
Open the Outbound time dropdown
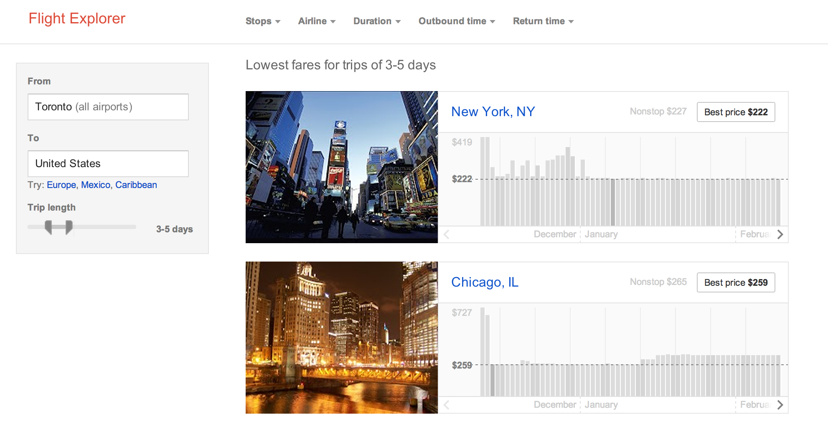click(x=456, y=21)
